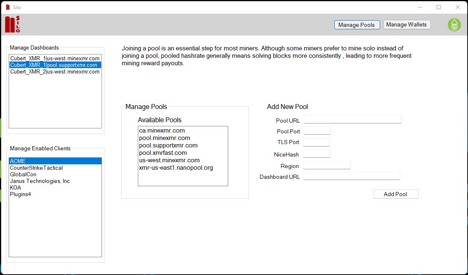Image resolution: width=468 pixels, height=275 pixels.
Task: Pick xmr-us-east1.nanopool.org pool
Action: pyautogui.click(x=176, y=168)
